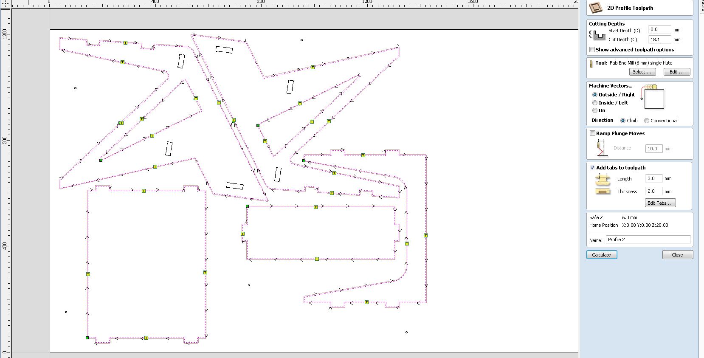
Task: Click the 2D Profile Toolpath header icon
Action: 596,8
